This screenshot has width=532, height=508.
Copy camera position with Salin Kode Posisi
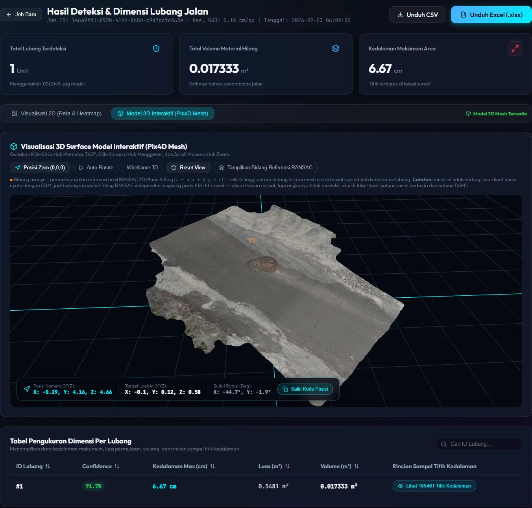tap(305, 389)
